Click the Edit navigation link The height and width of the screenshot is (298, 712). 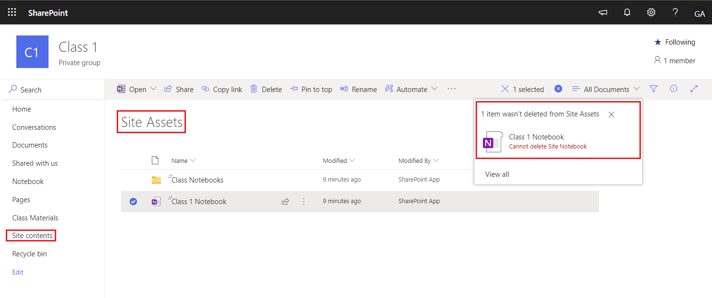point(18,272)
